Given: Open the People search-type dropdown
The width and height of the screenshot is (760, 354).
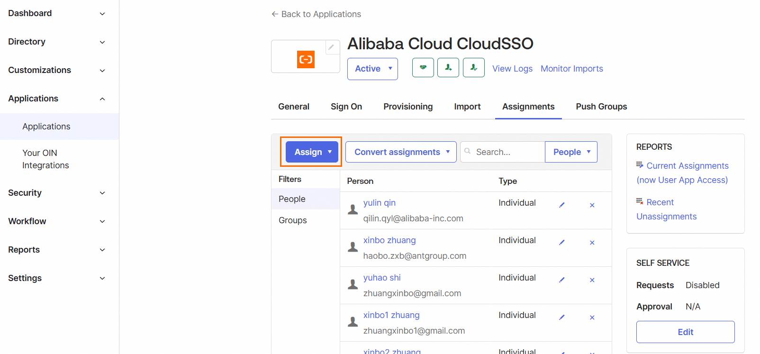Looking at the screenshot, I should (571, 152).
